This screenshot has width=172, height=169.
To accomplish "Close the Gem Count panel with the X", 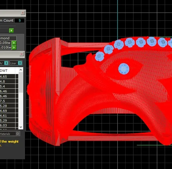I will pyautogui.click(x=23, y=13).
